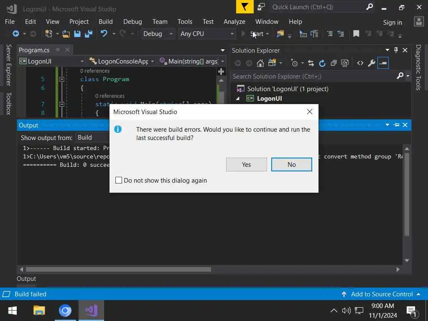Toggle auto hide pin on Solution Explorer
The height and width of the screenshot is (321, 428).
tap(396, 50)
